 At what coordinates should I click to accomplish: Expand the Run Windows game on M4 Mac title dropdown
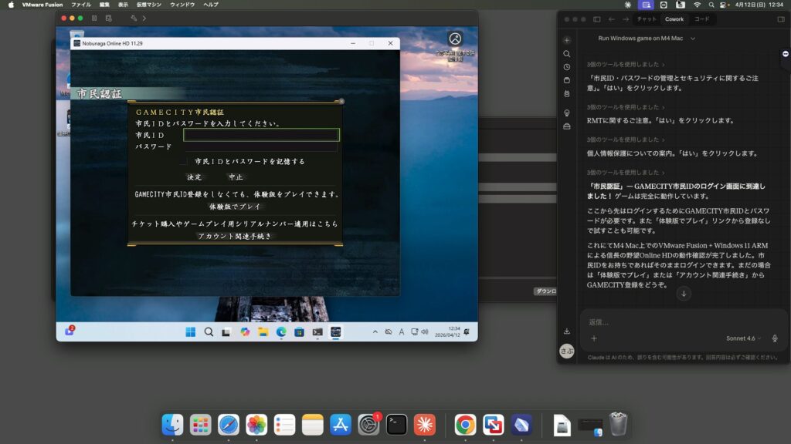pos(647,39)
